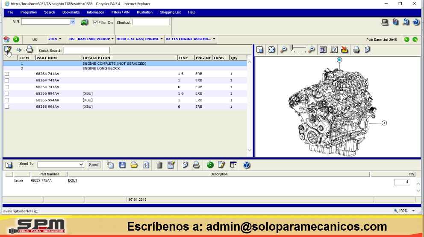424x237 pixels.
Task: Click the illustration zoom slider
Action: pos(298,49)
